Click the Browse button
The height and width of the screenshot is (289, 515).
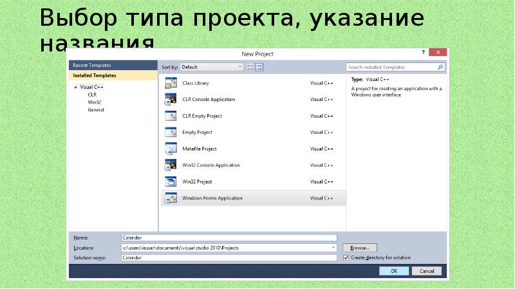tap(359, 247)
